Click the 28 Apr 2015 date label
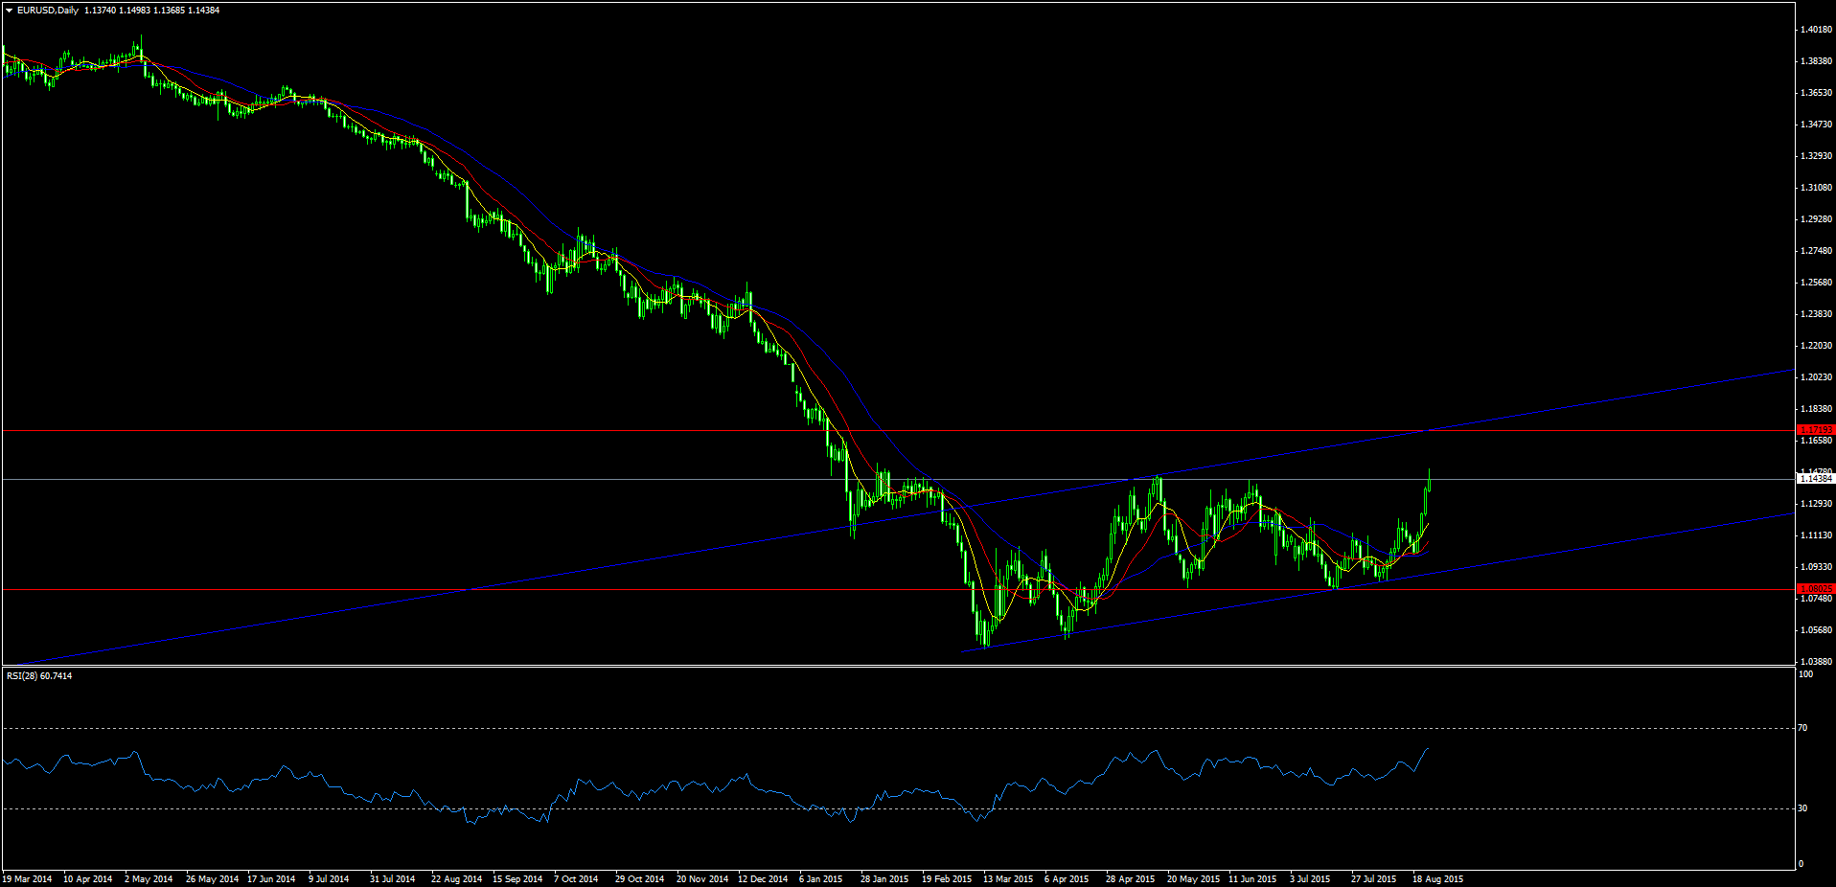Viewport: 1836px width, 887px height. (x=1130, y=879)
